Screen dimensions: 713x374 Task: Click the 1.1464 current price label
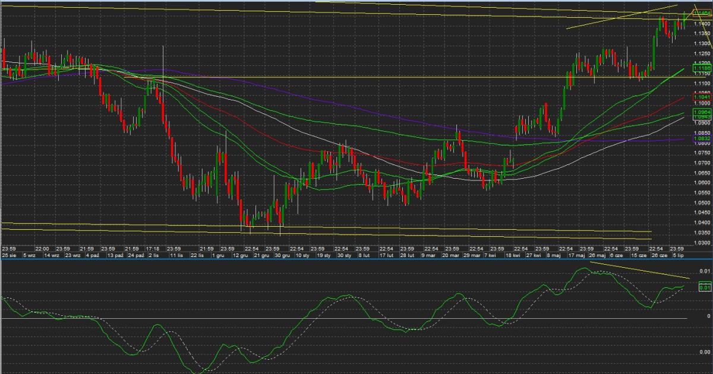tap(702, 12)
